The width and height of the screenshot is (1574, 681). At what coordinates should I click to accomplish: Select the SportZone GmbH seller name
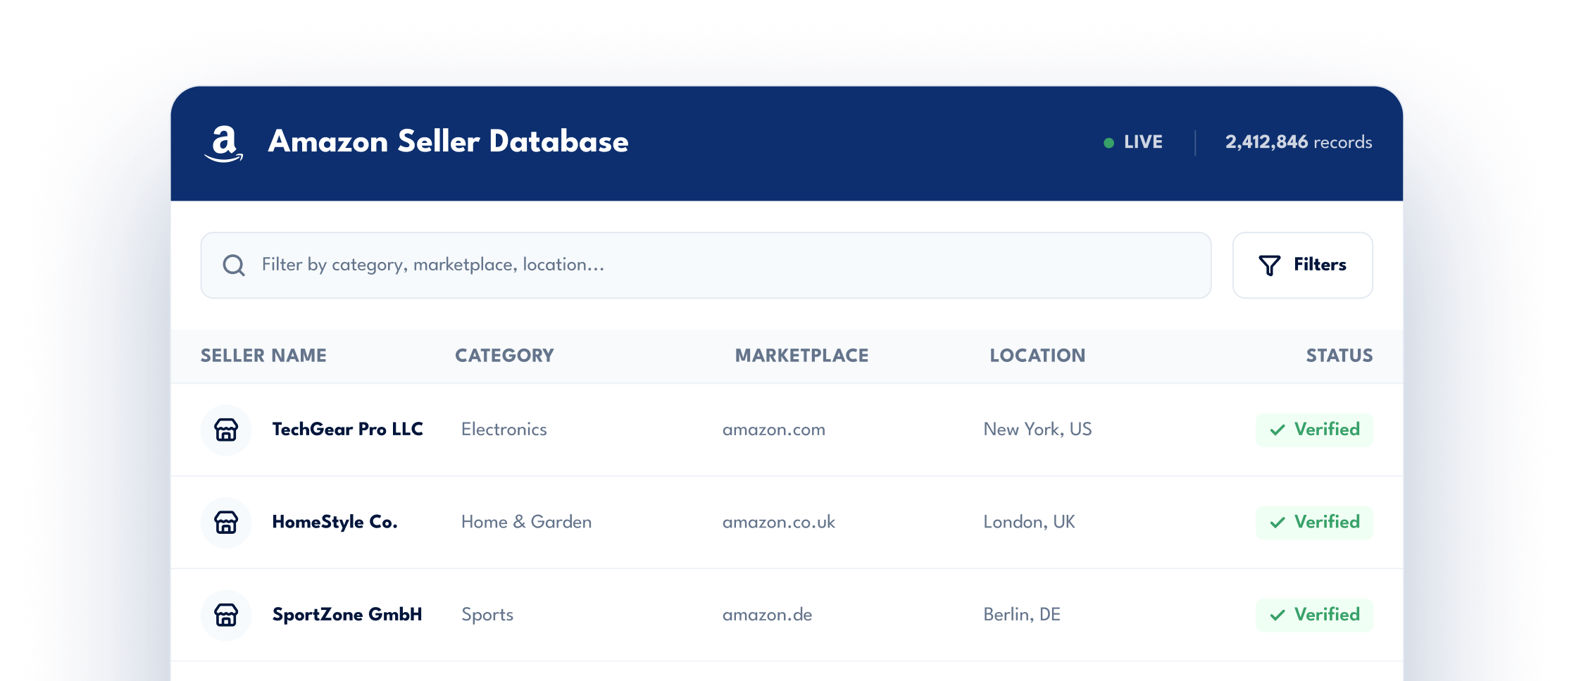(x=347, y=615)
